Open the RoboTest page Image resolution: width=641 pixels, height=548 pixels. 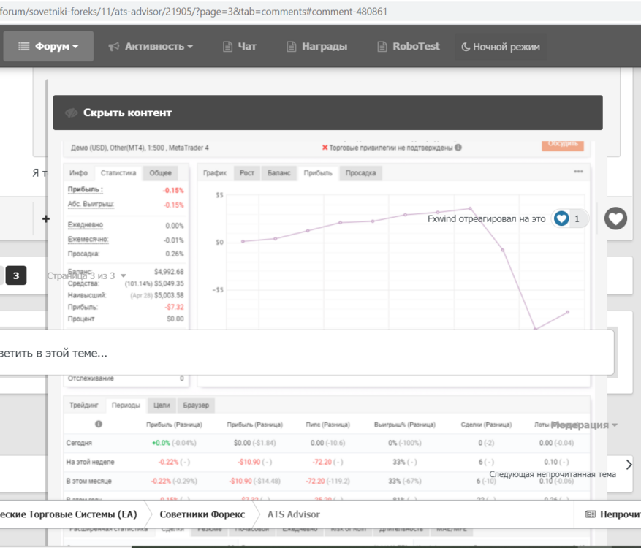click(x=408, y=47)
